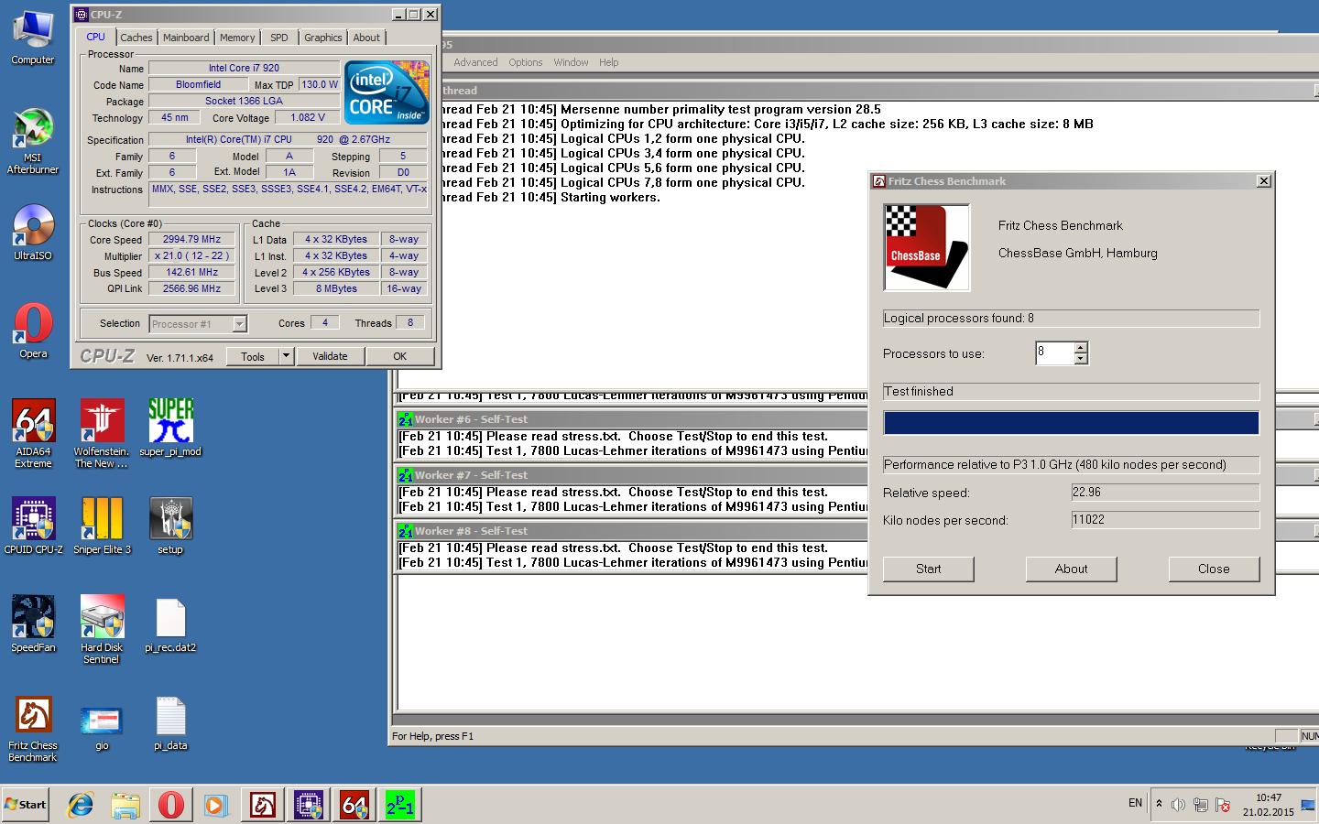This screenshot has height=824, width=1319.
Task: Open the Processor #1 selection dropdown
Action: tap(239, 324)
